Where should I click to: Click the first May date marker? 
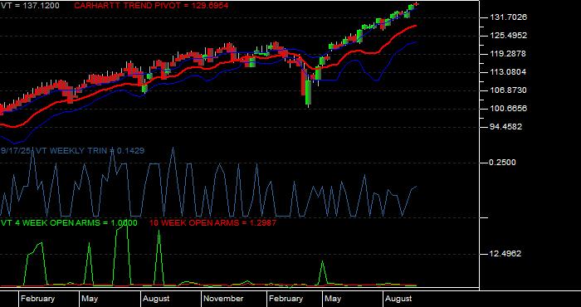pos(90,299)
